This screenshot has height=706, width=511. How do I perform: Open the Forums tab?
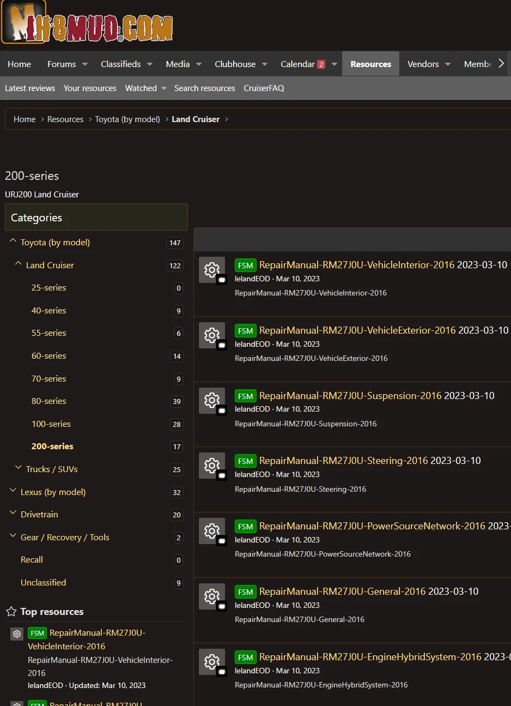(x=62, y=64)
